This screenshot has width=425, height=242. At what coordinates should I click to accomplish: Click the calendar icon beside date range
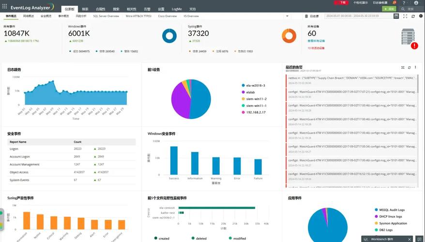[396, 16]
